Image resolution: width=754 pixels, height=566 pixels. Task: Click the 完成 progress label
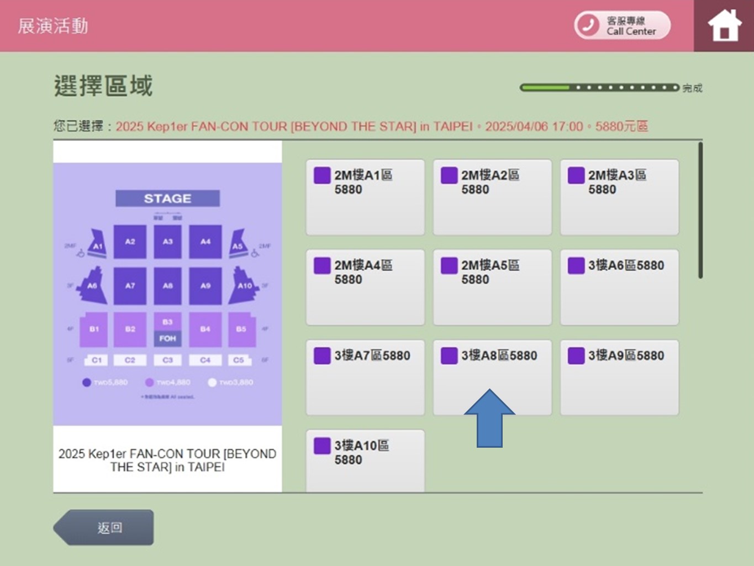tap(692, 88)
